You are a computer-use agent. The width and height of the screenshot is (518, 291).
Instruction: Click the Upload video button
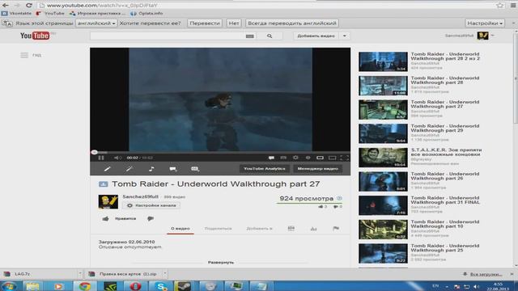pos(316,36)
